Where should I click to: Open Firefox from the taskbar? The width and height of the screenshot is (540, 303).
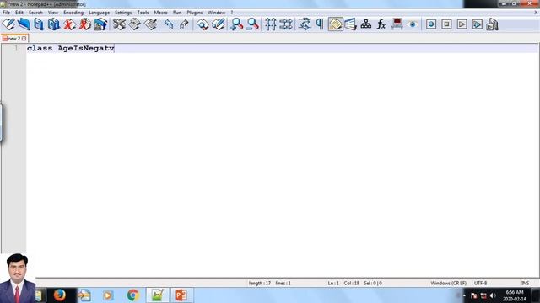click(60, 295)
